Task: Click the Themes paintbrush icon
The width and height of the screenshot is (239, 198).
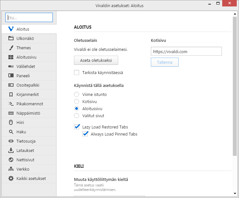Action: click(x=11, y=48)
